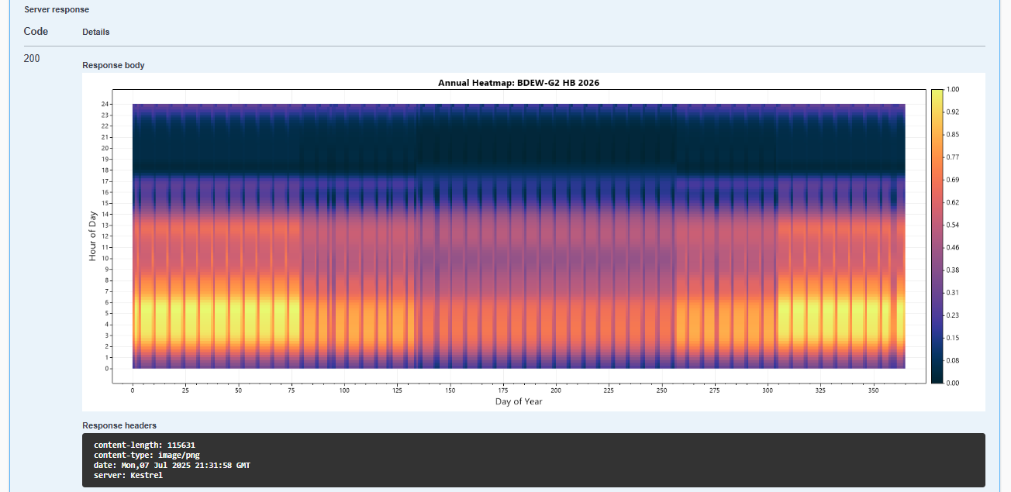Click the content-length header line
The image size is (1011, 492).
coord(144,446)
